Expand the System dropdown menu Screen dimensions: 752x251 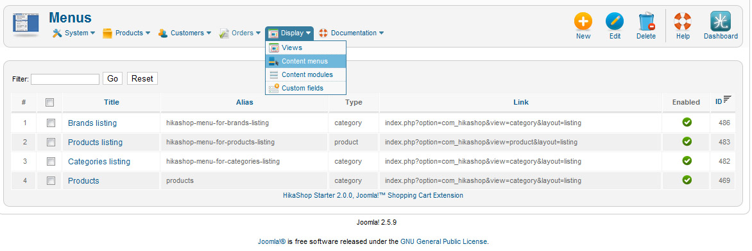(x=74, y=33)
